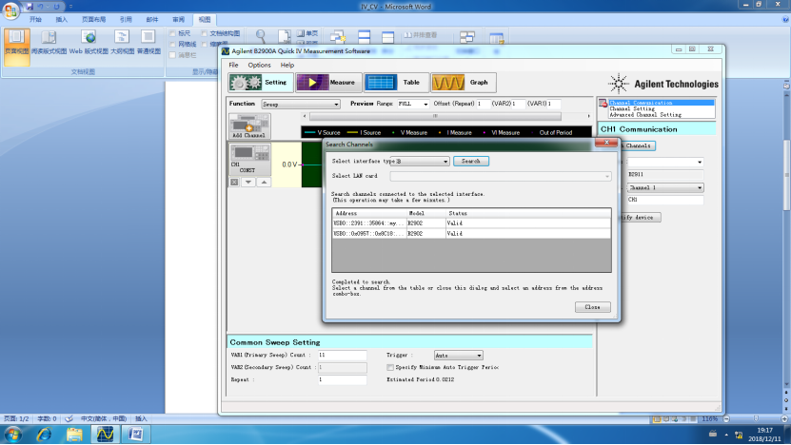This screenshot has width=791, height=445.
Task: Open the Setting view in Agilent software
Action: 261,83
